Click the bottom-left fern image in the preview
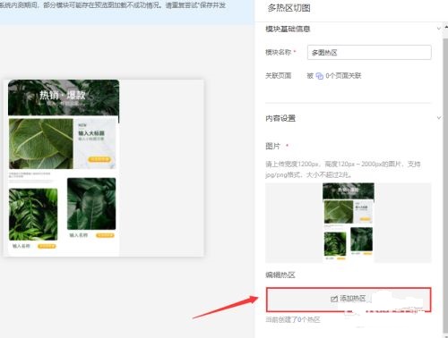This screenshot has height=338, width=448. [33, 214]
